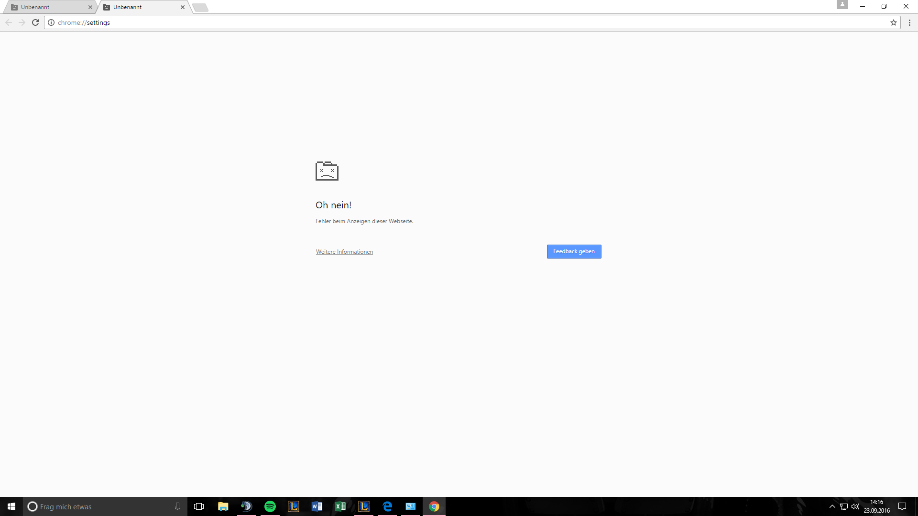Launch Microsoft Word from the taskbar

click(317, 506)
